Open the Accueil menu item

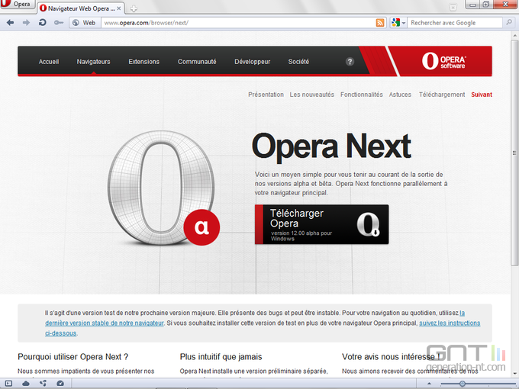[49, 62]
